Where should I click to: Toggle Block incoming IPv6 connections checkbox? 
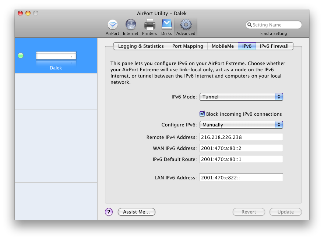(x=202, y=114)
